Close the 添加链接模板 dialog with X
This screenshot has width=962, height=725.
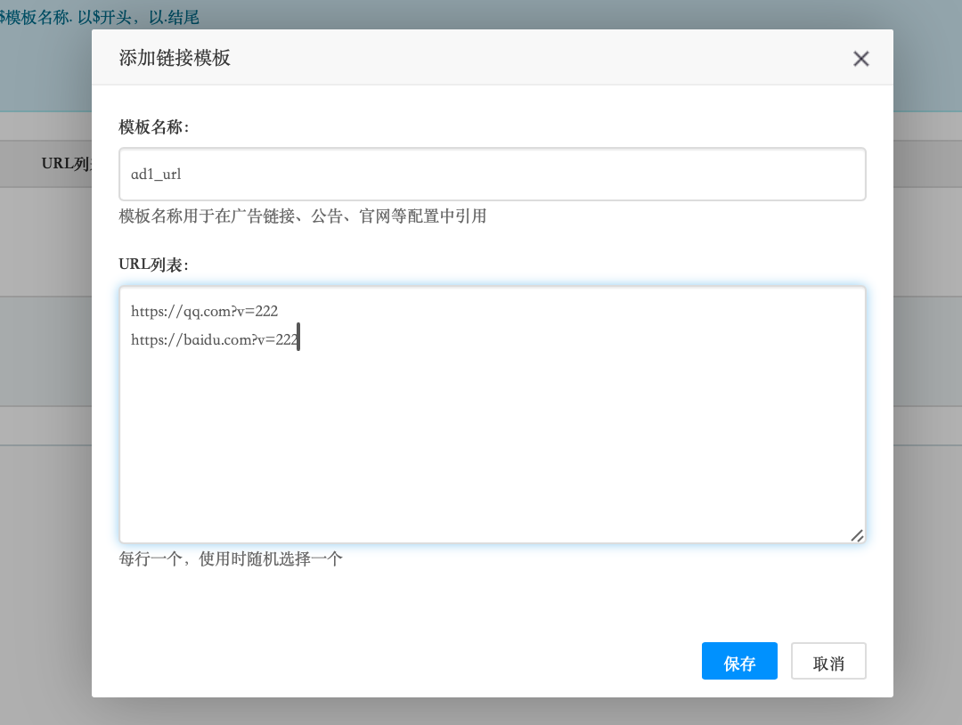click(860, 59)
